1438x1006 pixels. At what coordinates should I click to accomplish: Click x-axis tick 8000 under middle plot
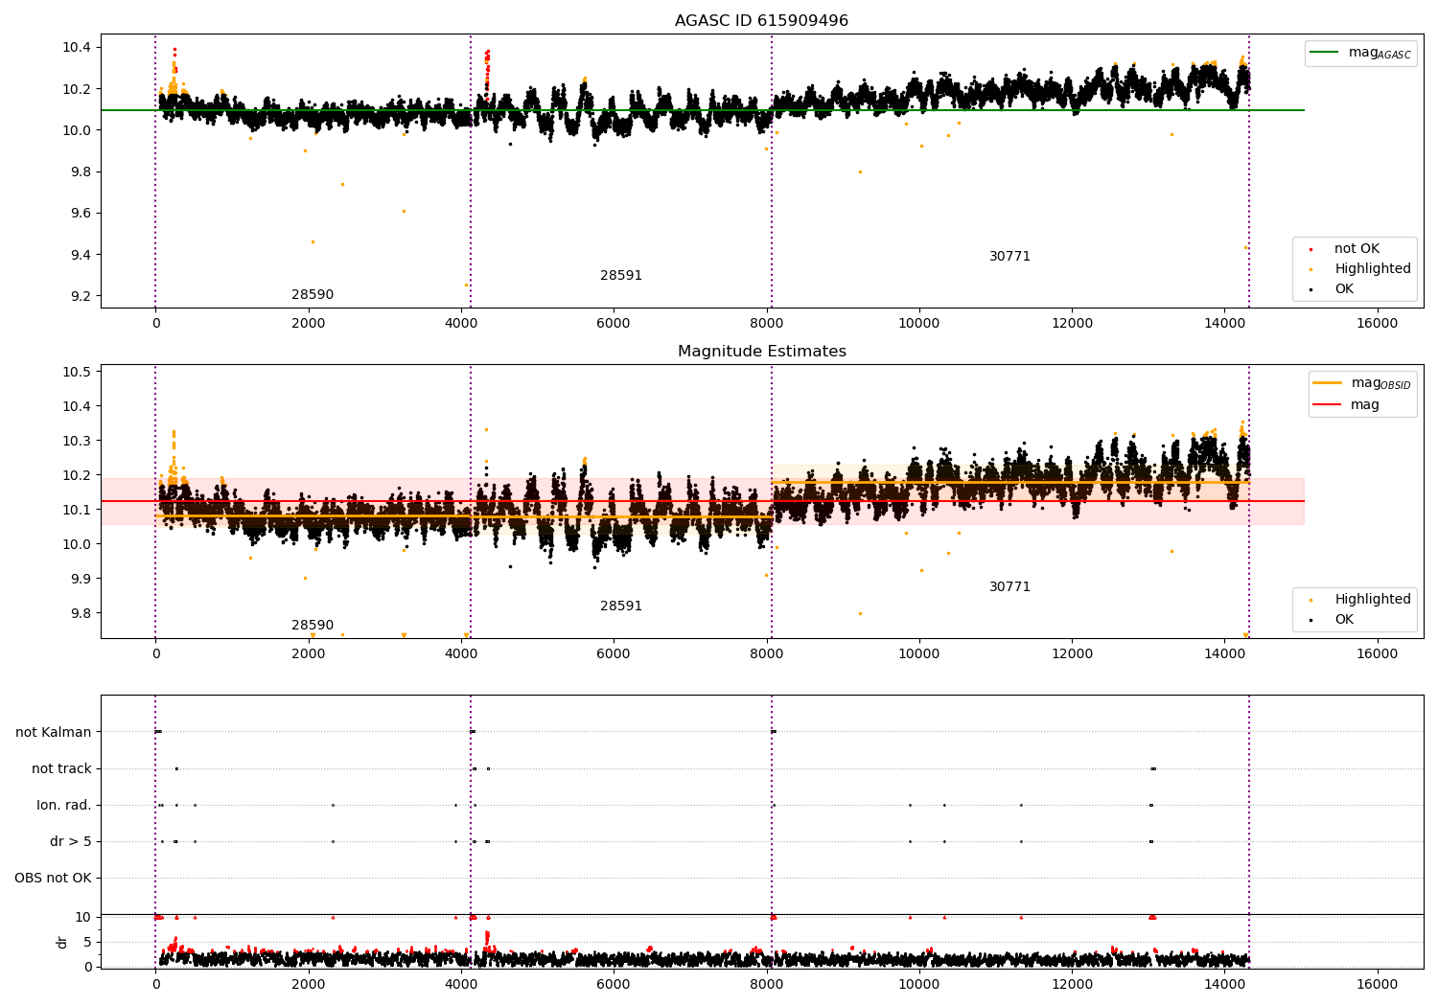coord(767,653)
